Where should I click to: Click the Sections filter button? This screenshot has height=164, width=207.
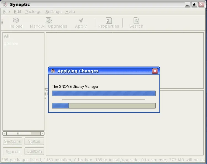12,141
